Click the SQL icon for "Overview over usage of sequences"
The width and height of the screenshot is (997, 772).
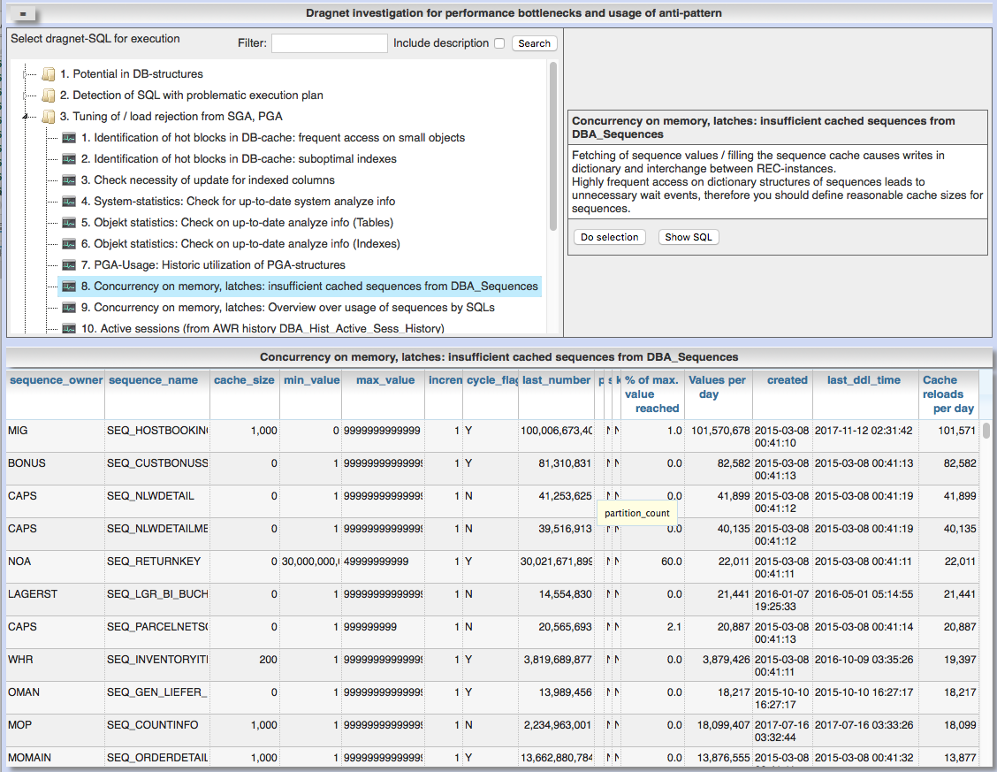(x=68, y=307)
